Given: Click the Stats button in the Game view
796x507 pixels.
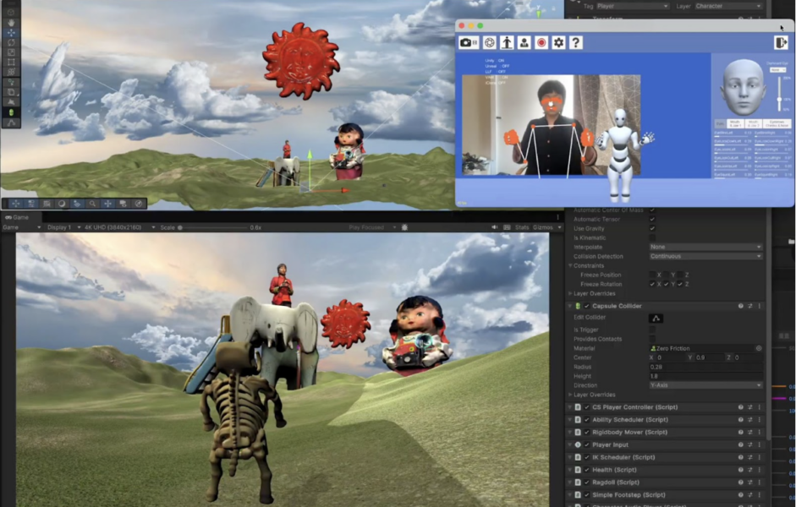Looking at the screenshot, I should (x=522, y=227).
